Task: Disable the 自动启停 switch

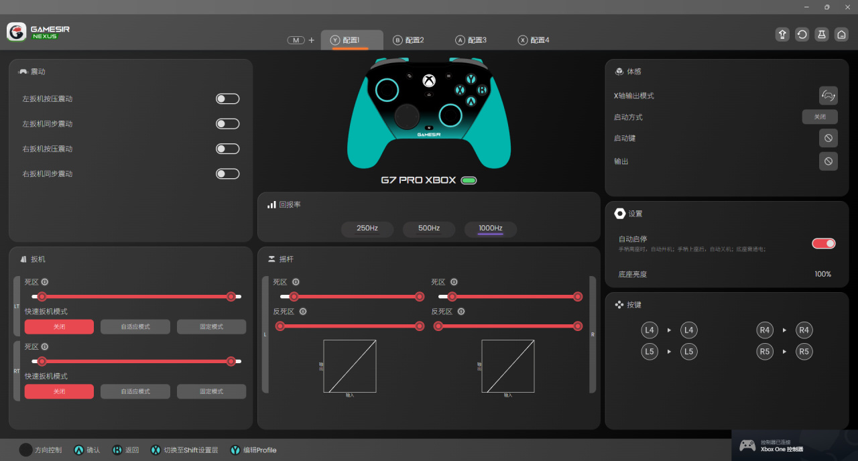Action: click(824, 243)
